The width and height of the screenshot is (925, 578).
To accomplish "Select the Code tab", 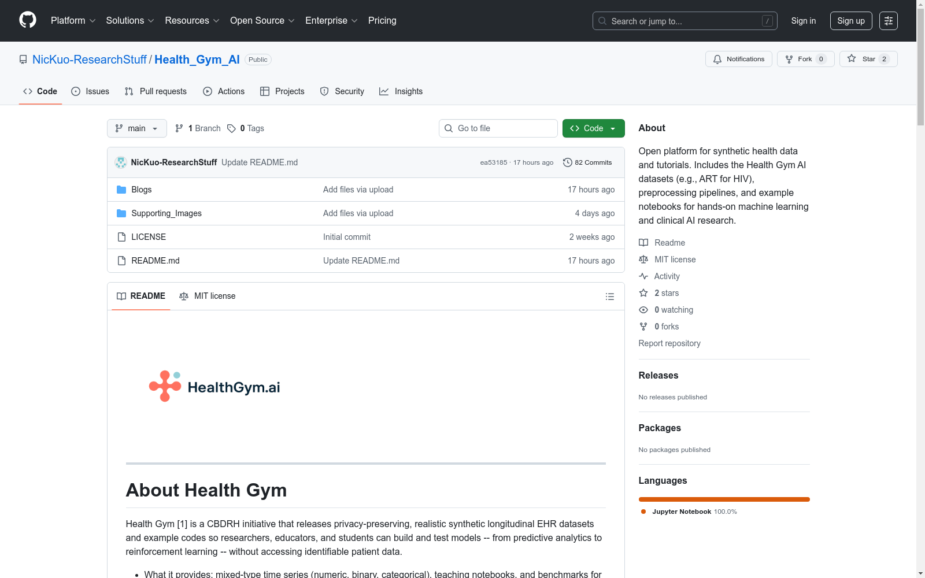I will [x=40, y=91].
